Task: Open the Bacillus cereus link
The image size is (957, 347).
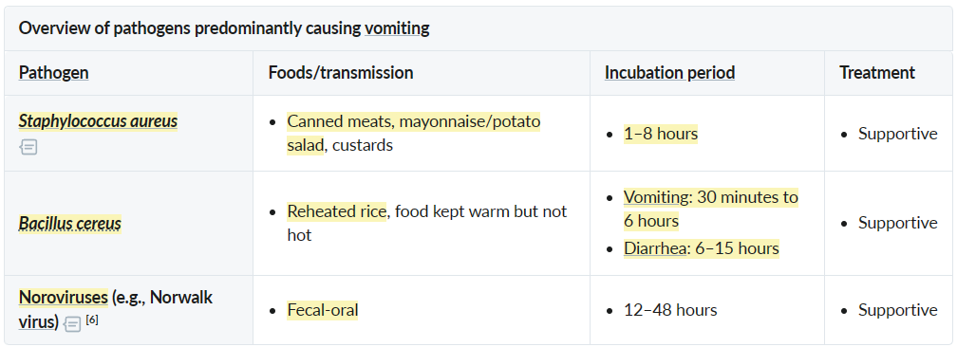Action: click(x=69, y=223)
